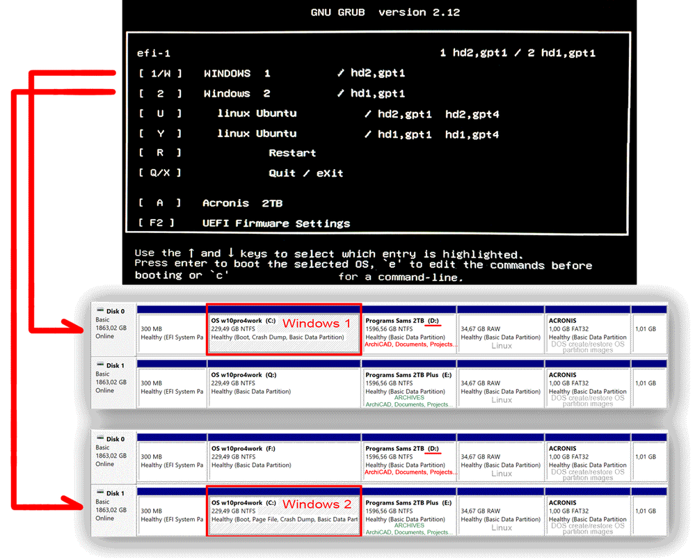Select the Windows 2 hd1,gpt1 boot entry
695x558 pixels.
[x=272, y=93]
